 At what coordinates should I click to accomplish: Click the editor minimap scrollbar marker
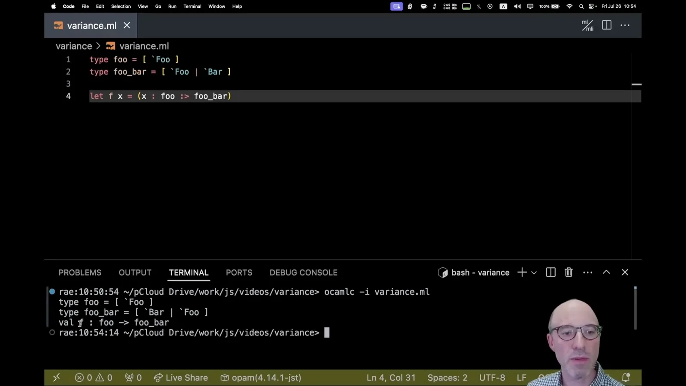[637, 84]
